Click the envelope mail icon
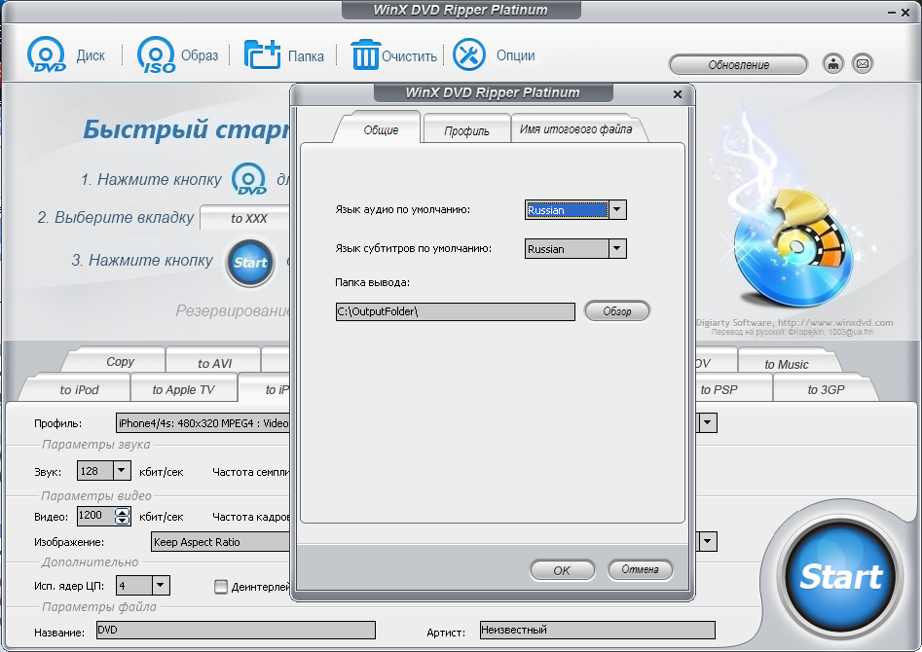This screenshot has height=652, width=922. coord(862,64)
